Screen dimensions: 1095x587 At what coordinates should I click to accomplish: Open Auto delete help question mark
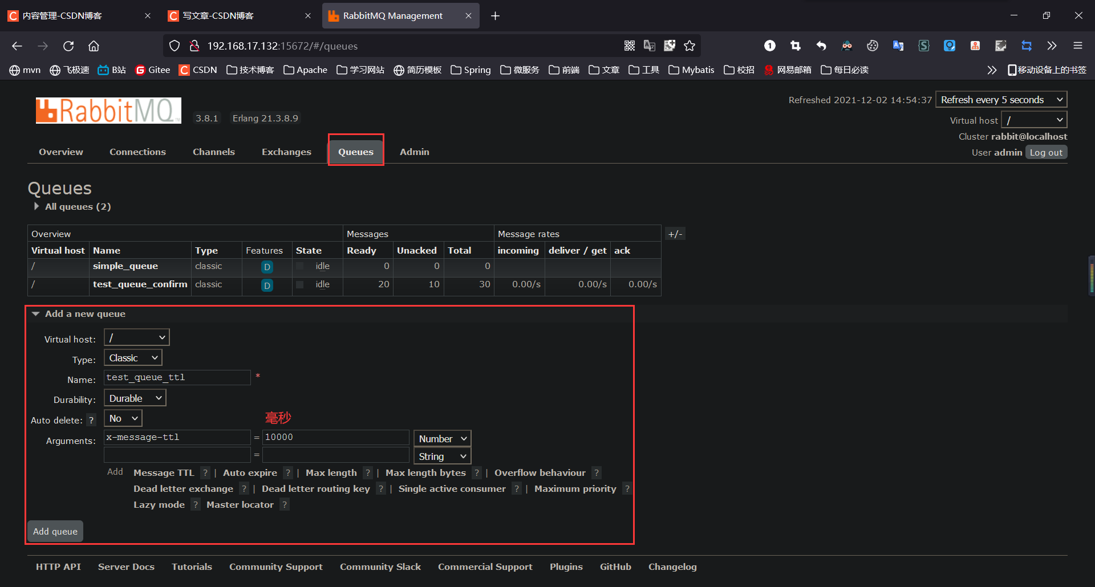click(91, 420)
